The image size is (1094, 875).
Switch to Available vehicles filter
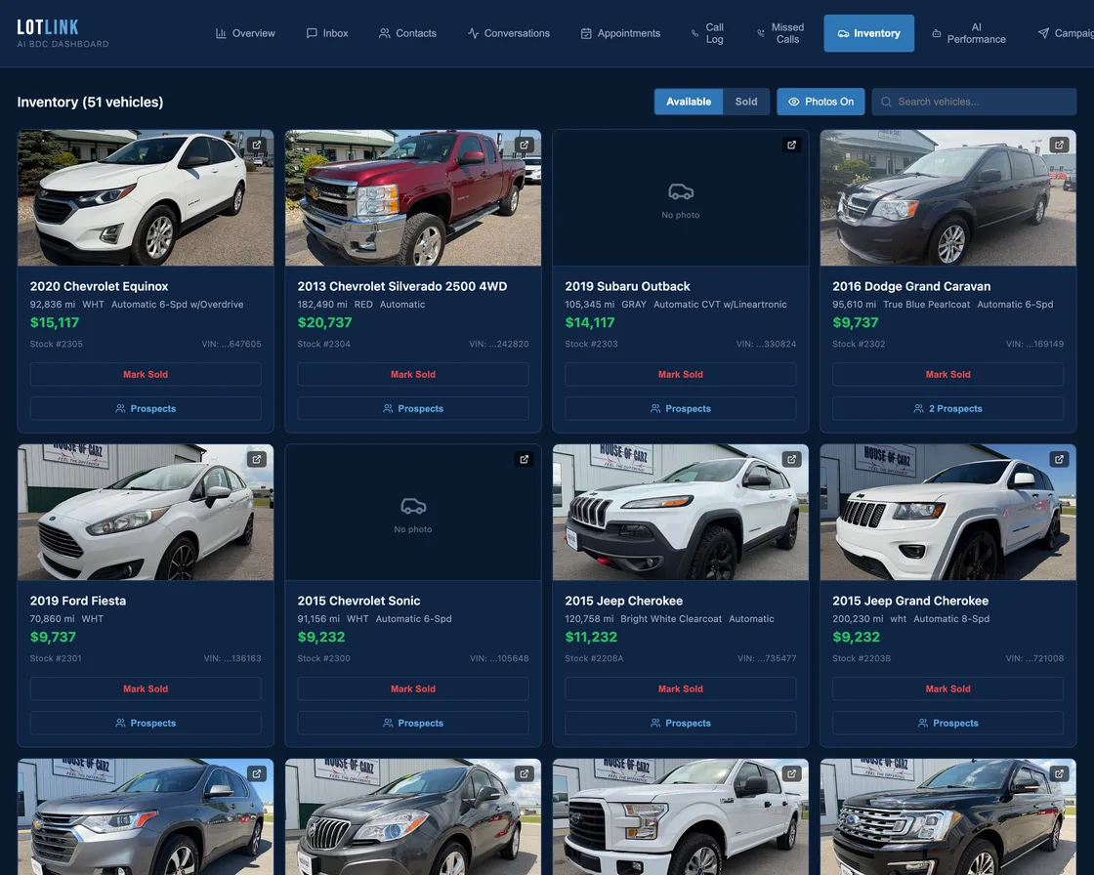tap(689, 102)
